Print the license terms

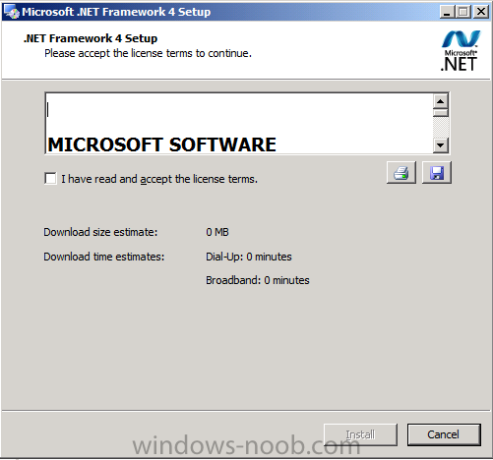pyautogui.click(x=401, y=172)
